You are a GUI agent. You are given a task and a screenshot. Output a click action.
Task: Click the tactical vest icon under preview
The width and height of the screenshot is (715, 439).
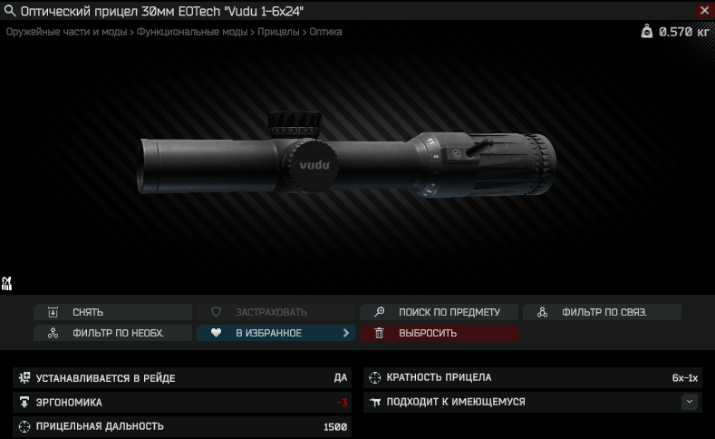[x=7, y=283]
